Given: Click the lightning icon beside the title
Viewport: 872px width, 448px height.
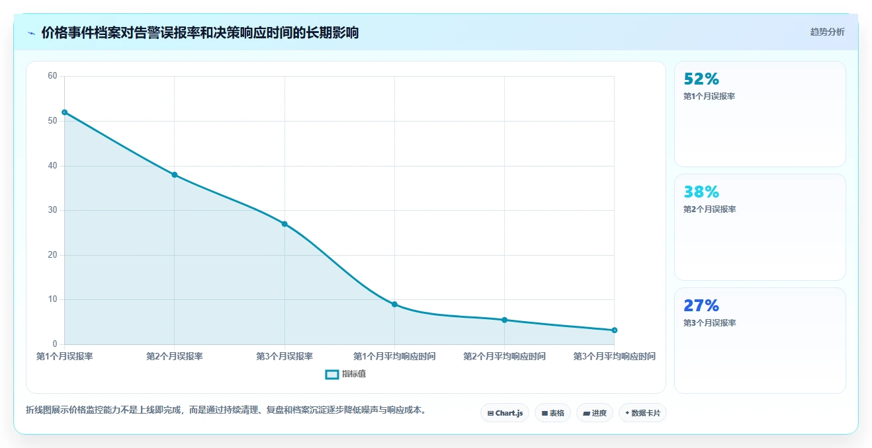Looking at the screenshot, I should coord(31,33).
